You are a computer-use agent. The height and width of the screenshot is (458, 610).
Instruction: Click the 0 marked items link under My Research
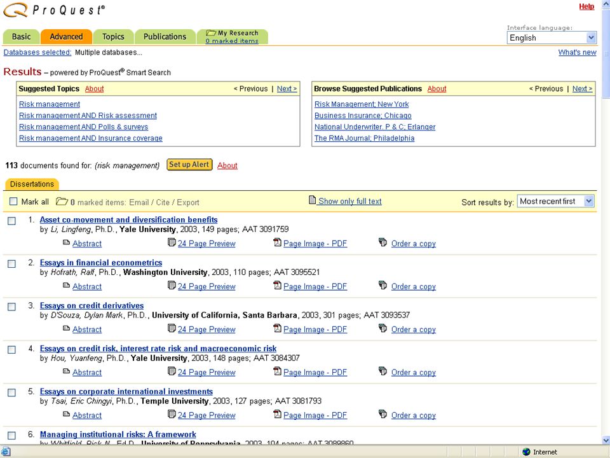(232, 41)
